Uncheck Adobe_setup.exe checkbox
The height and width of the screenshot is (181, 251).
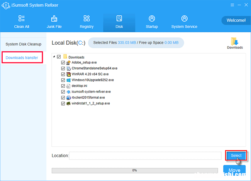point(63,62)
